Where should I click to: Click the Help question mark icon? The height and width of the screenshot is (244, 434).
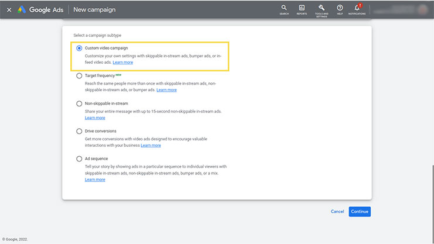pyautogui.click(x=340, y=8)
